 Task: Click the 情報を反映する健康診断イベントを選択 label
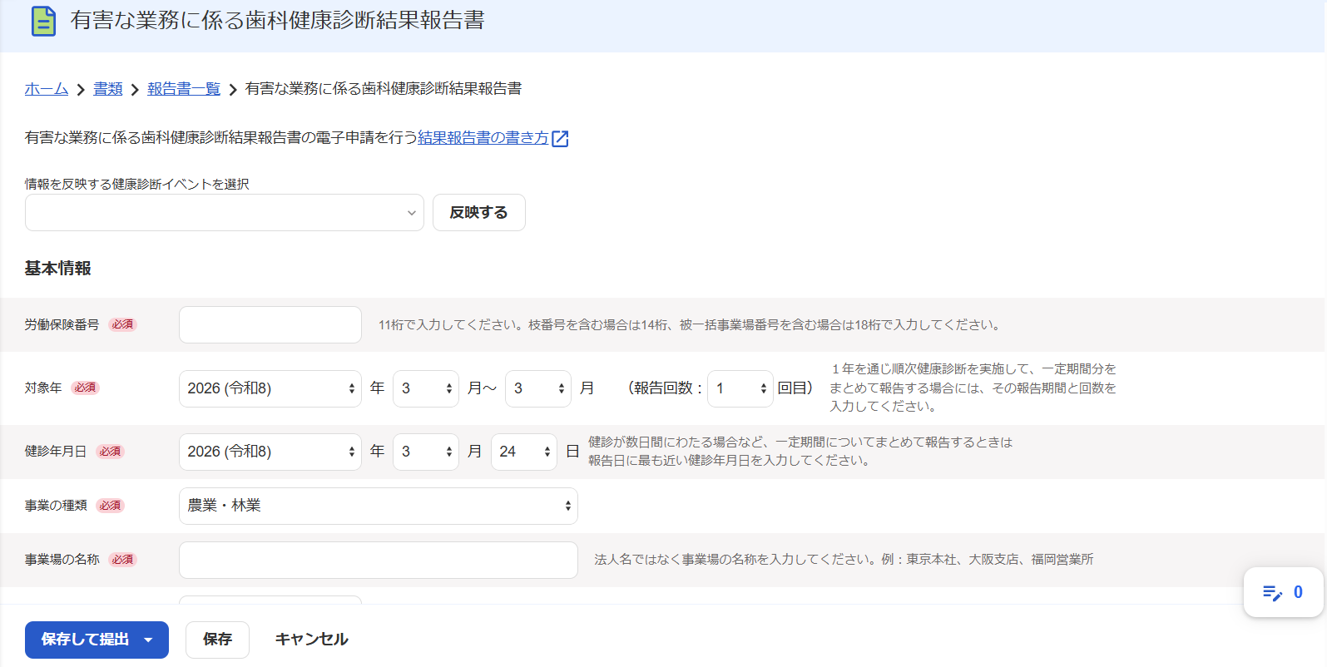point(137,184)
